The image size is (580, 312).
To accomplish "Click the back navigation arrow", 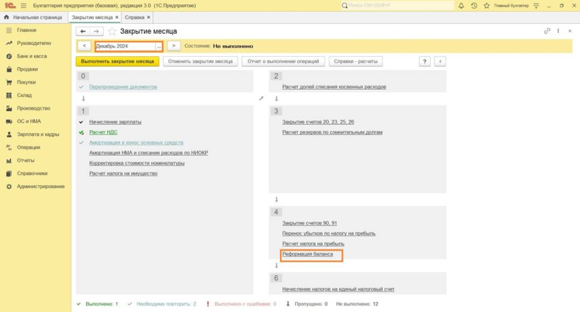I will pos(83,31).
